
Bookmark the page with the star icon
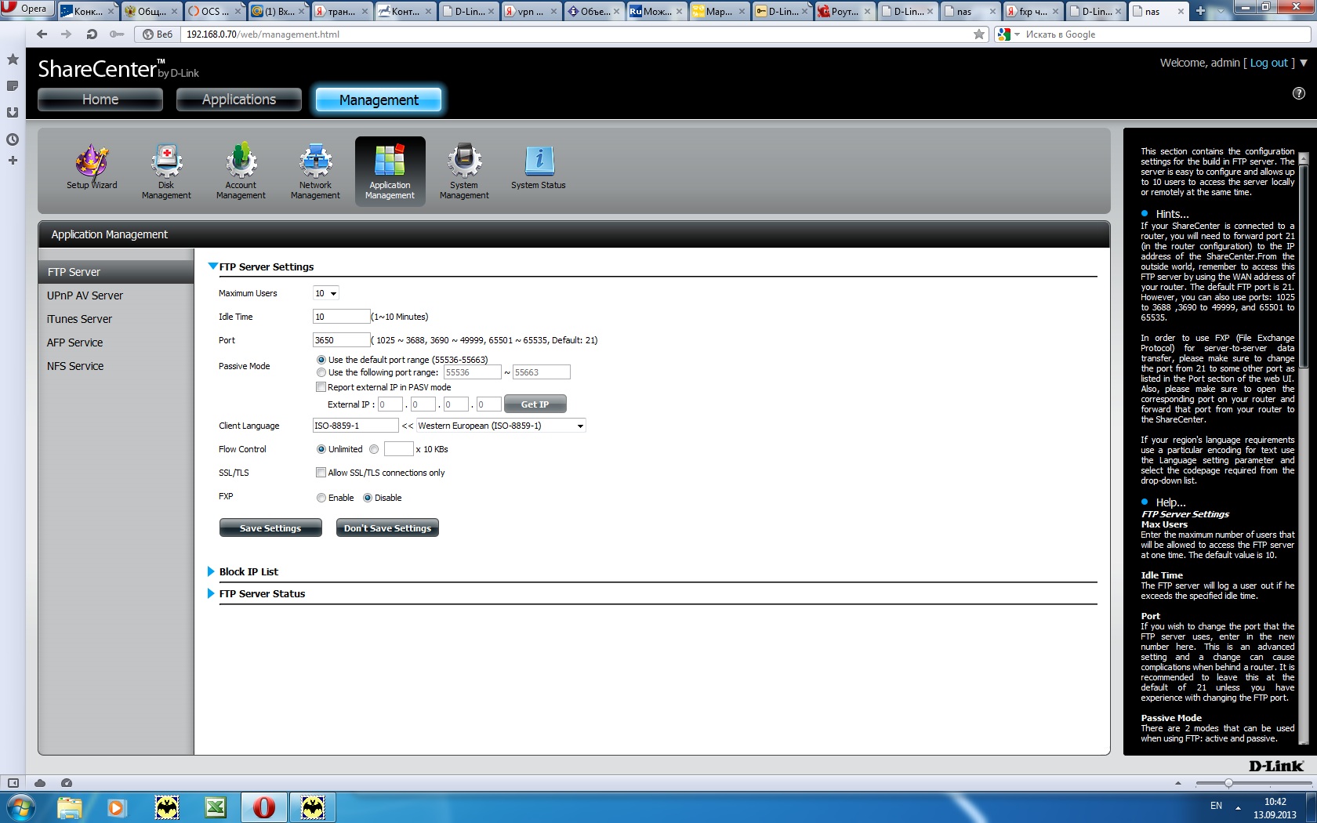pyautogui.click(x=979, y=34)
